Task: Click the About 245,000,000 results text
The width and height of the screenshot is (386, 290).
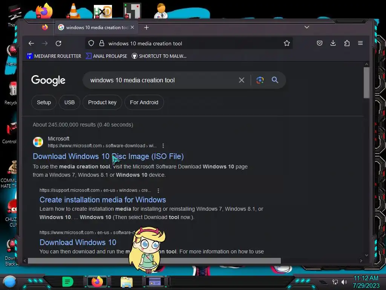Action: click(x=83, y=125)
